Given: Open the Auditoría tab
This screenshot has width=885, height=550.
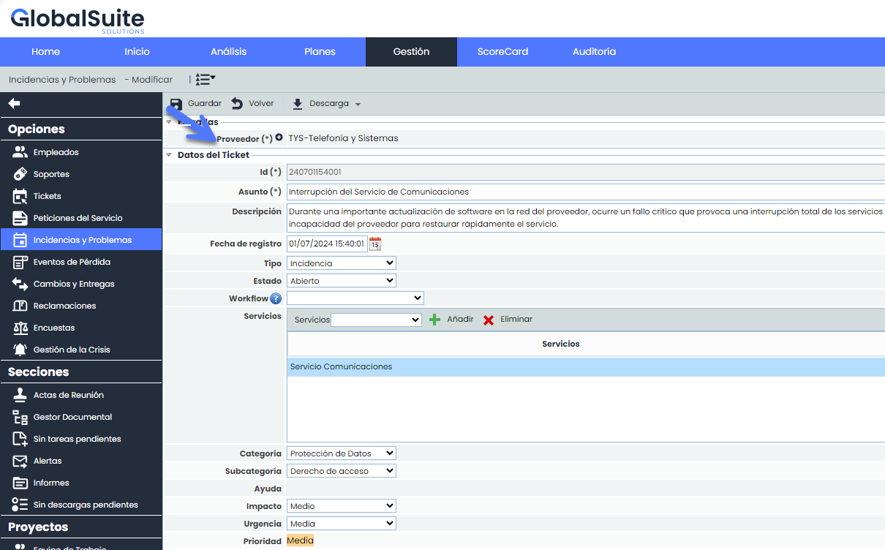Looking at the screenshot, I should click(594, 52).
